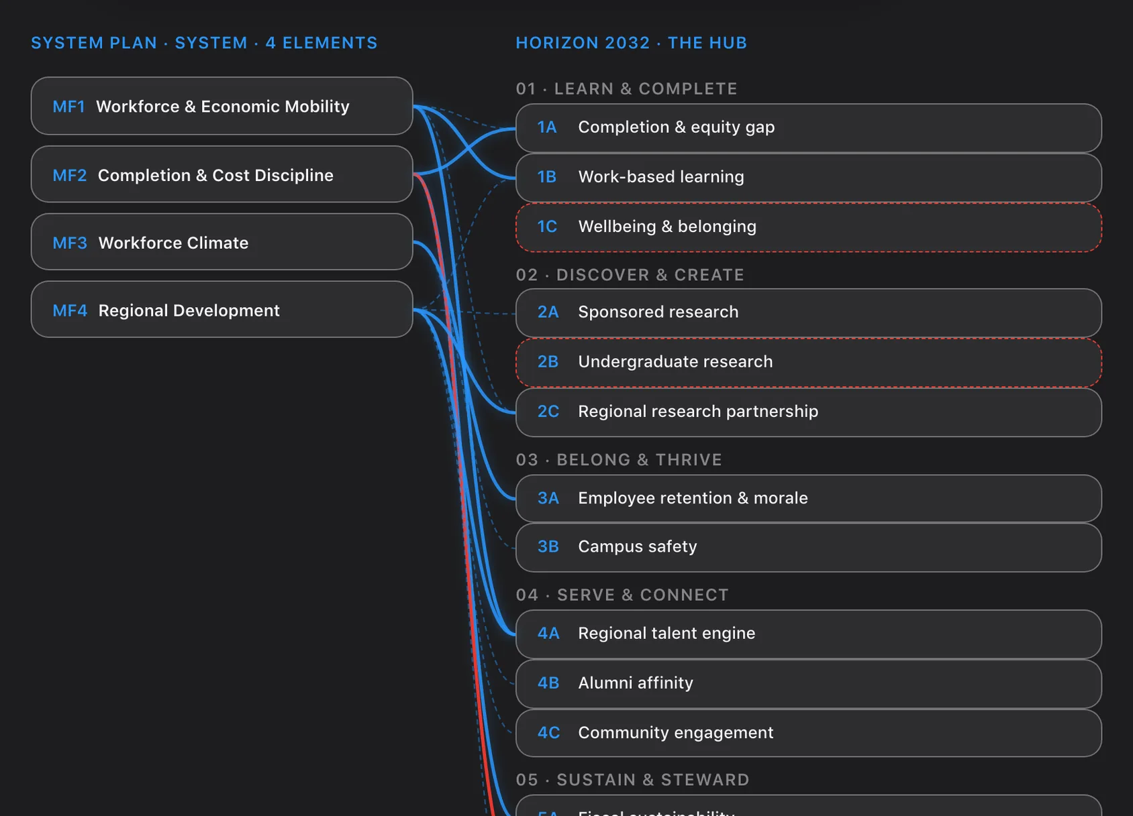The width and height of the screenshot is (1133, 816).
Task: Click 4C Community engagement goal
Action: [x=808, y=733]
